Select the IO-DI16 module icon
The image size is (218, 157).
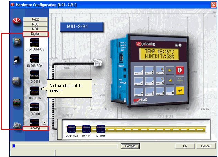coord(35,75)
